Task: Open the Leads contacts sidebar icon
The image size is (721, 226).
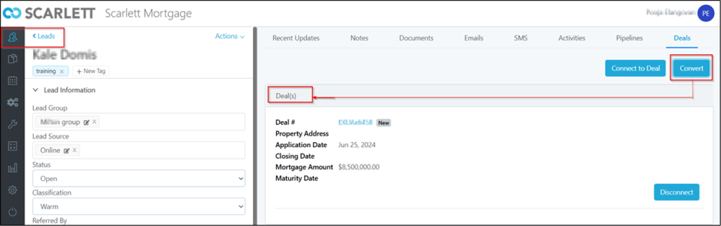Action: tap(12, 38)
